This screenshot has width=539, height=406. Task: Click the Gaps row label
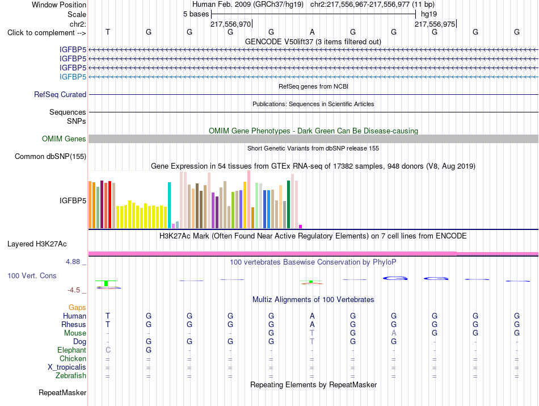(77, 307)
